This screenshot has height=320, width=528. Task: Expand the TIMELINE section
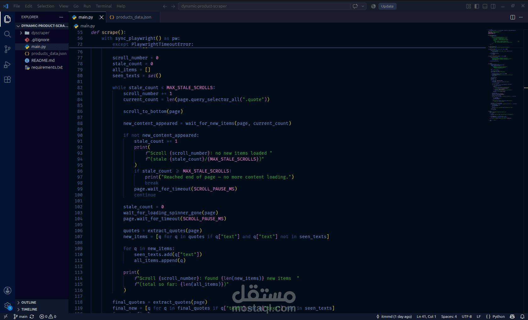[x=42, y=309]
